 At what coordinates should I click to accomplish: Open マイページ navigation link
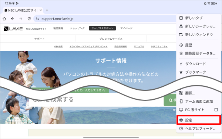126,29
